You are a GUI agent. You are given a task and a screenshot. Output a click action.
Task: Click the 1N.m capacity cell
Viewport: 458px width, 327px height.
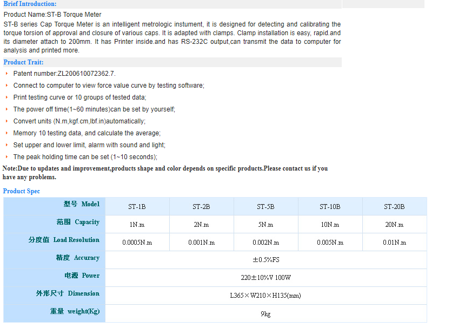click(x=137, y=224)
